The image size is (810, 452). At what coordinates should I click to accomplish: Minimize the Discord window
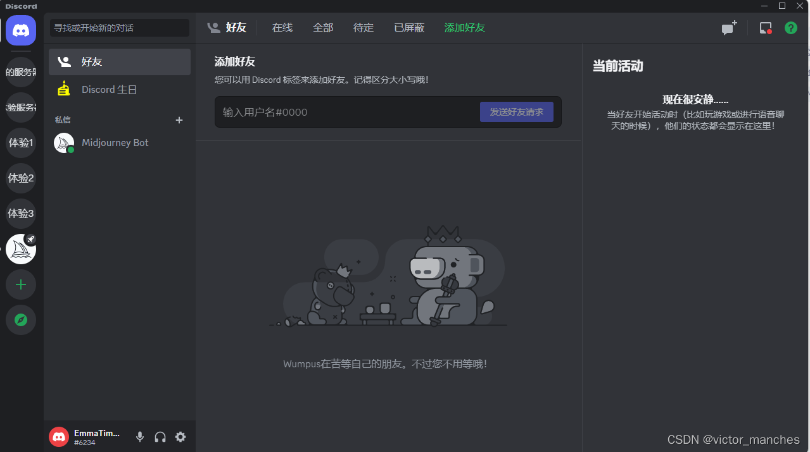pos(765,6)
